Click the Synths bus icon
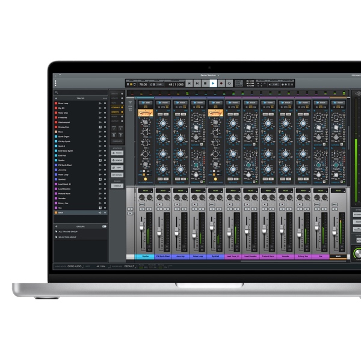 (x=100, y=160)
